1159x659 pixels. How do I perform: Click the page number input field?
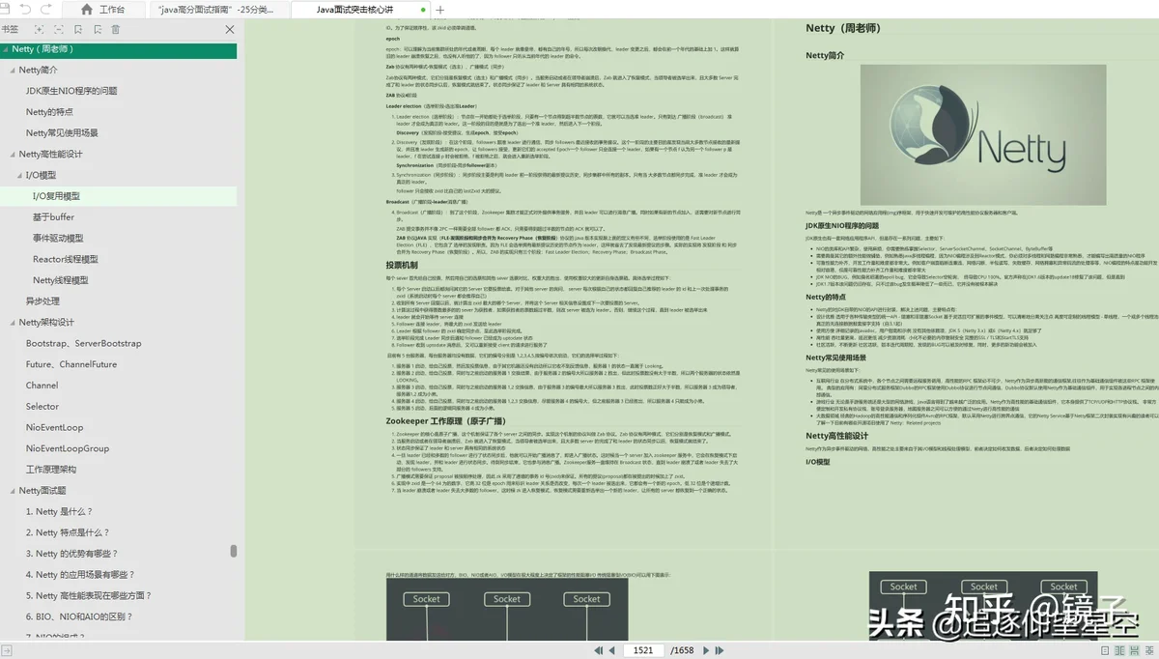pyautogui.click(x=643, y=650)
